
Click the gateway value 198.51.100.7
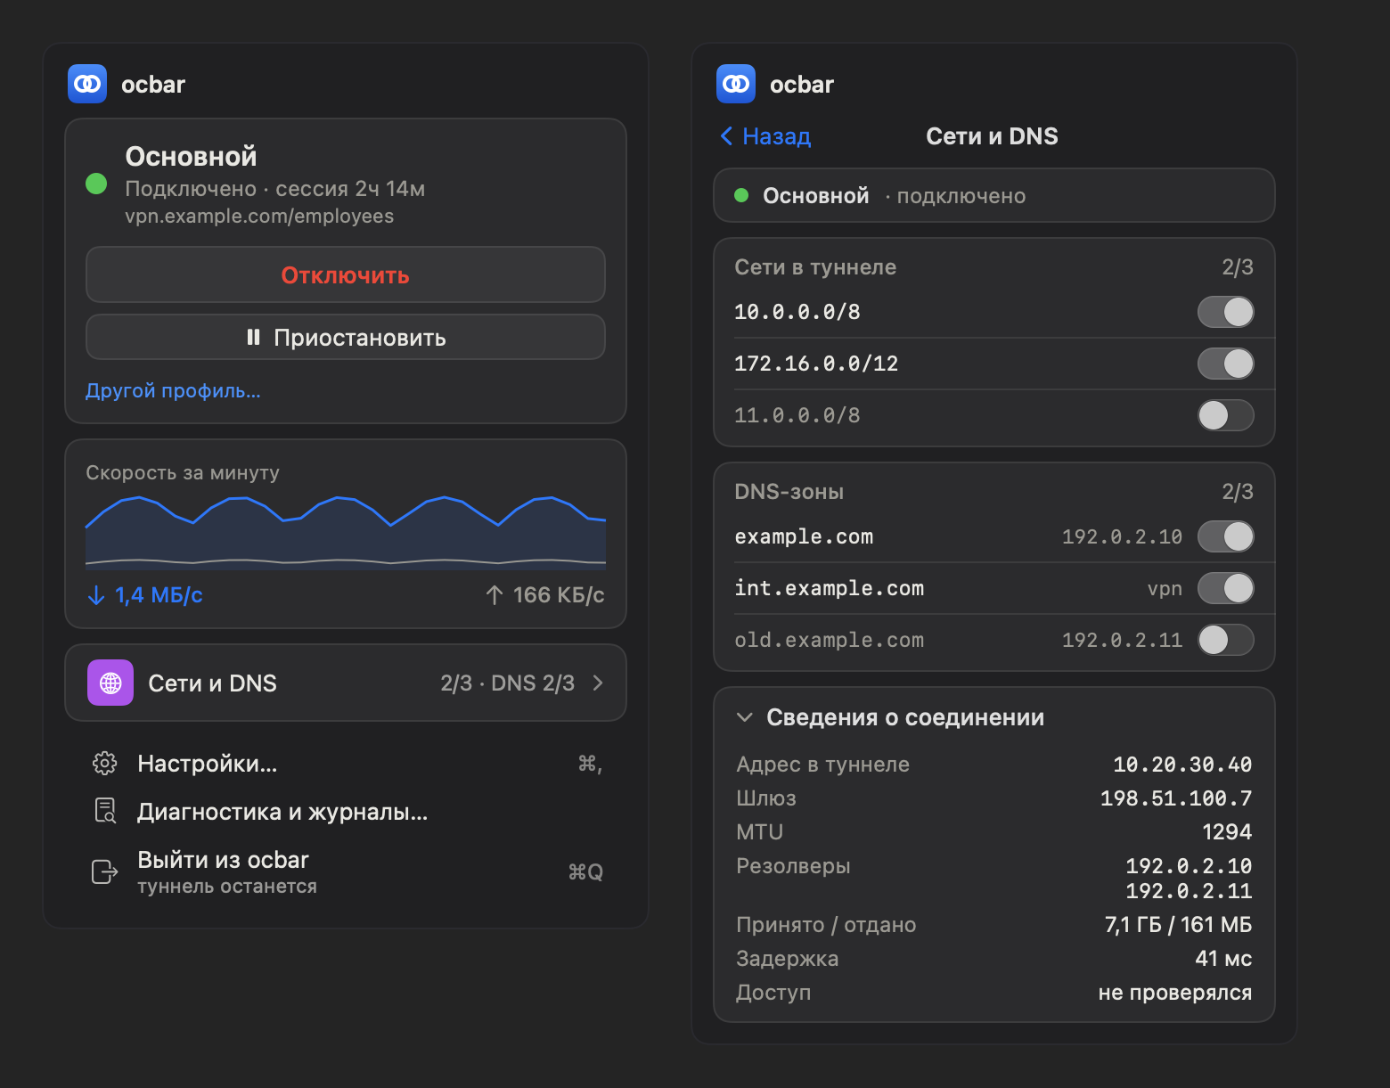click(1176, 798)
